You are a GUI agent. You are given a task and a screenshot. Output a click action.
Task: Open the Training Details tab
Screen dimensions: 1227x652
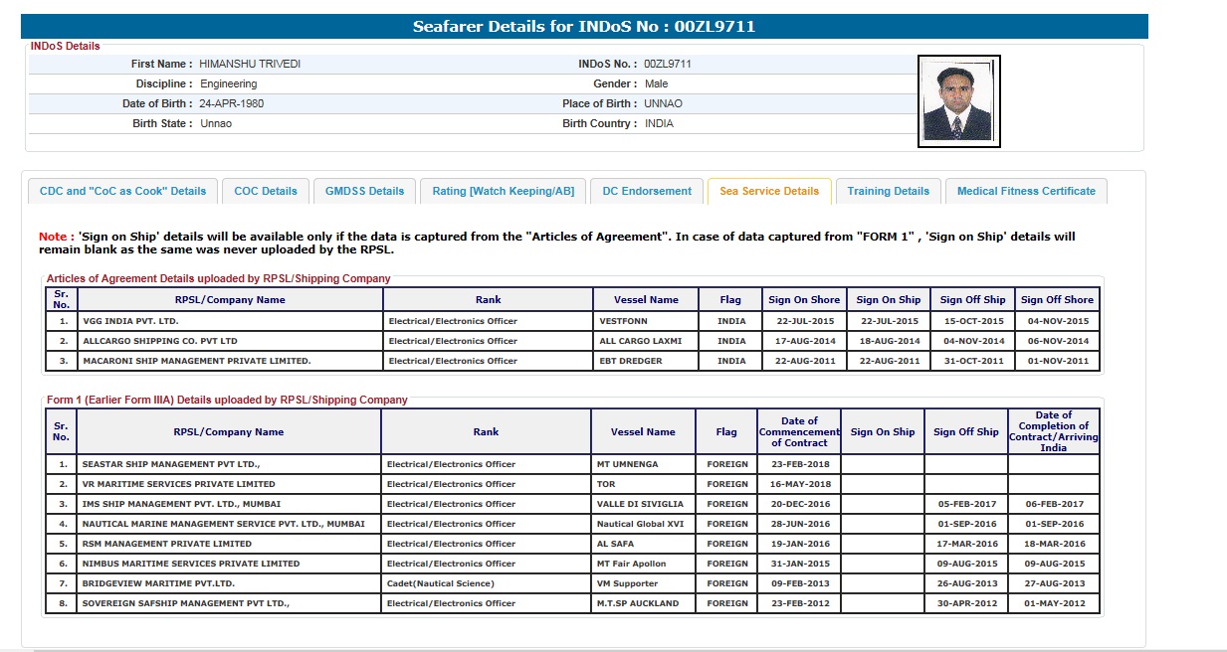coord(888,191)
